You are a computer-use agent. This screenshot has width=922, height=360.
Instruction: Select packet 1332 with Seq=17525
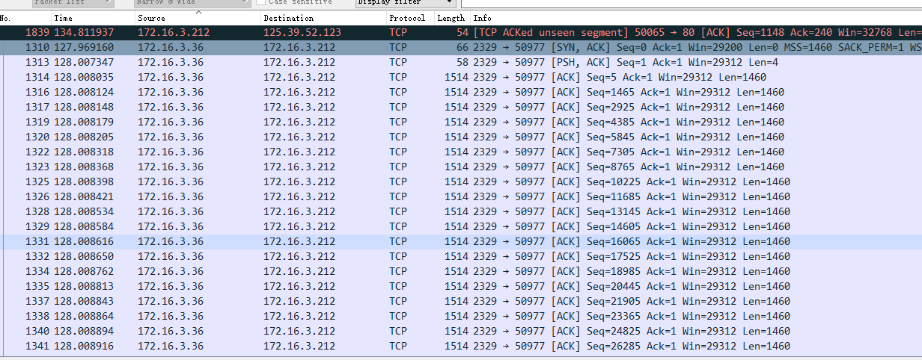(461, 256)
